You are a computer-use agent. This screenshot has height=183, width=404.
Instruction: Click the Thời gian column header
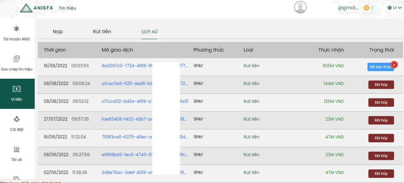click(55, 50)
